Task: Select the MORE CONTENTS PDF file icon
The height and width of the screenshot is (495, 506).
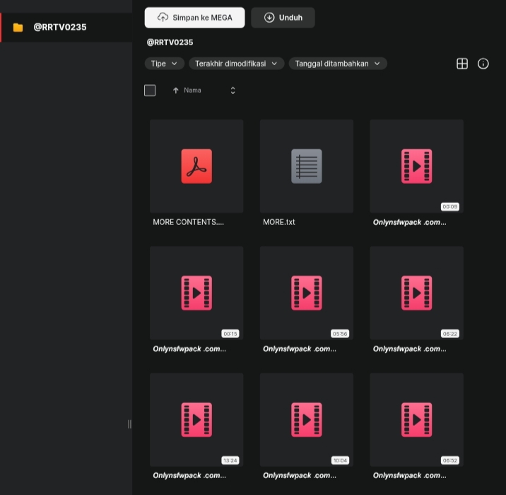Action: pos(196,166)
